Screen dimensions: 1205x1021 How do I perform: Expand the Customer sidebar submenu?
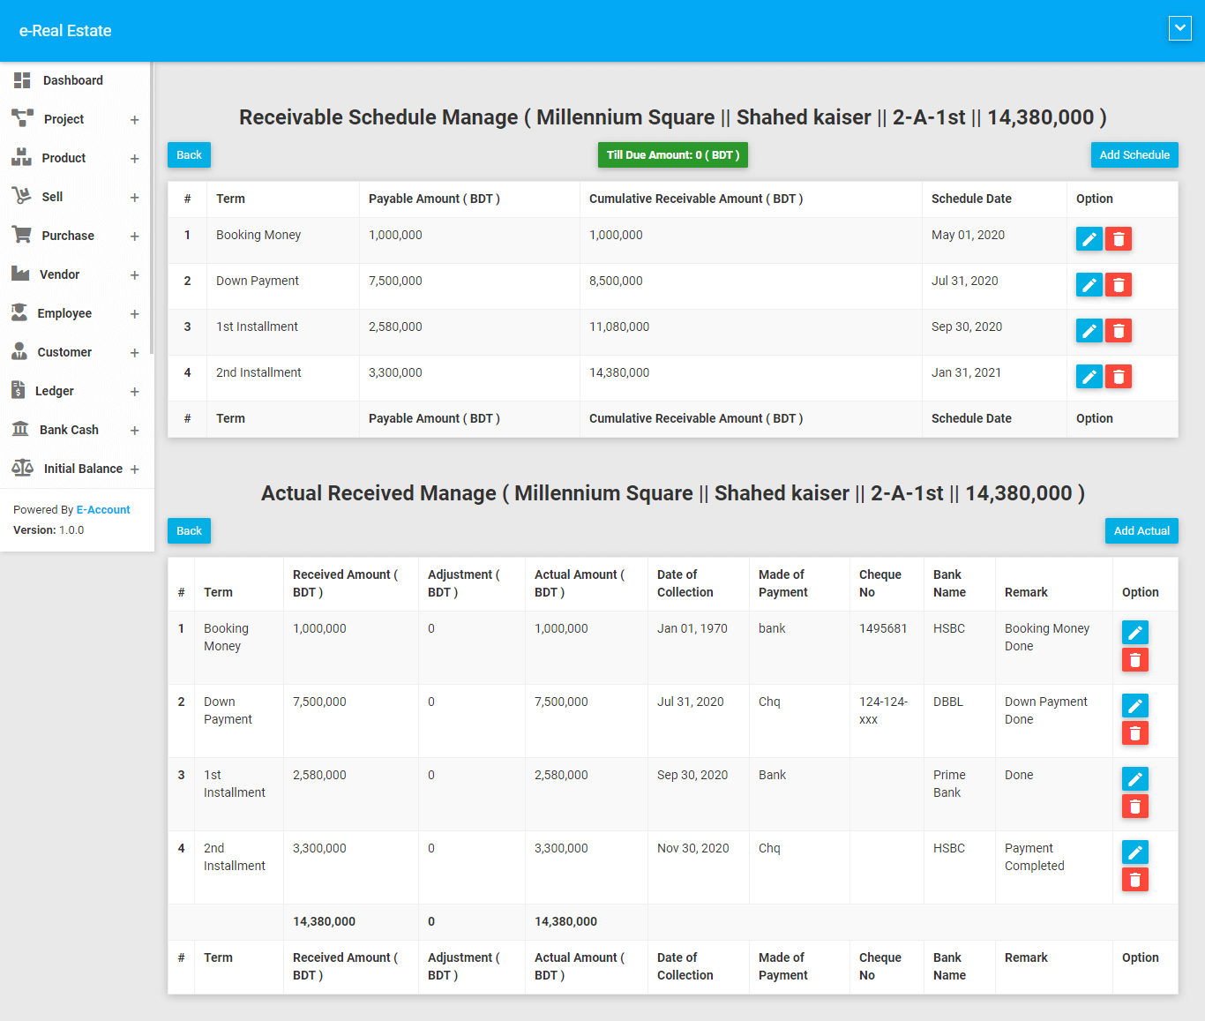(x=134, y=353)
